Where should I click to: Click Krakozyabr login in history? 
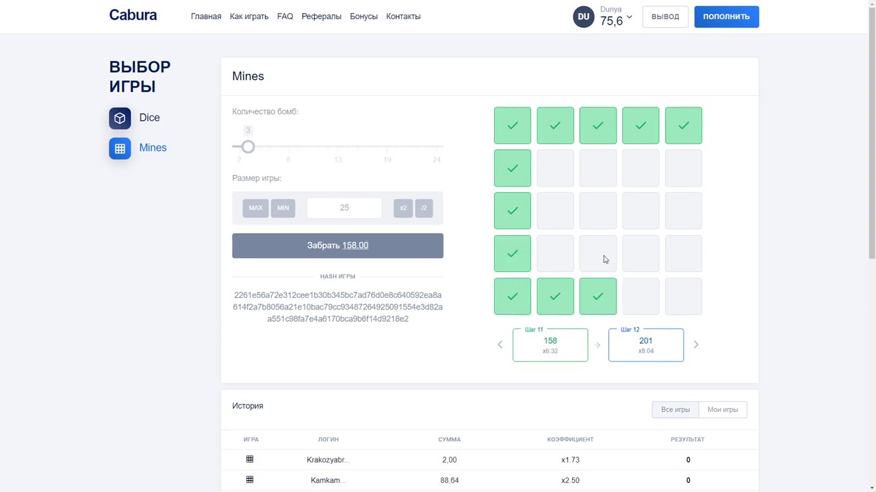click(328, 460)
